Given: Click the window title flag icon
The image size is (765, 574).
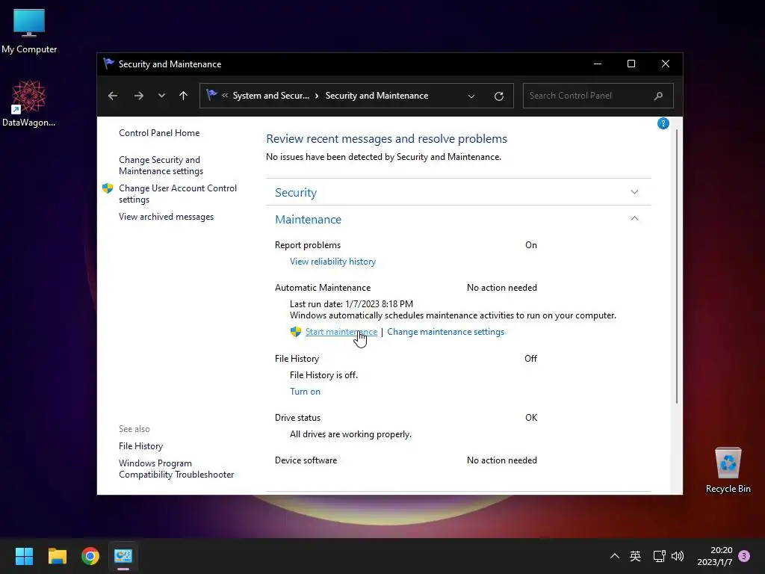Looking at the screenshot, I should point(108,64).
